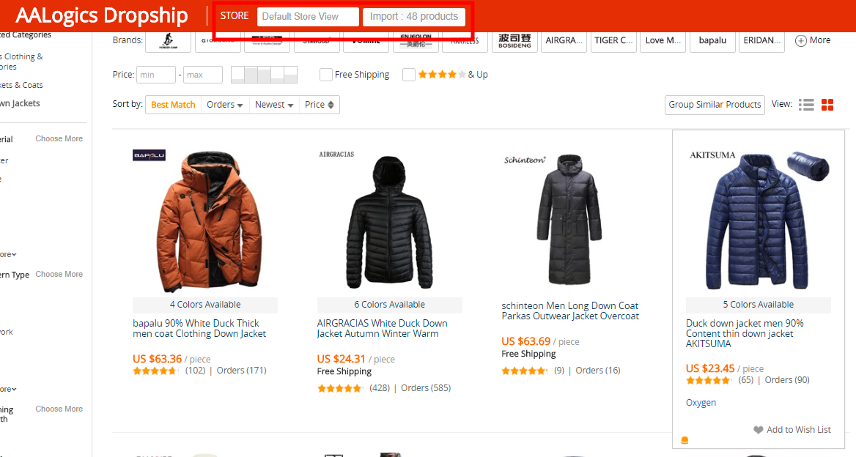Click the US $24.31 price

coord(342,359)
